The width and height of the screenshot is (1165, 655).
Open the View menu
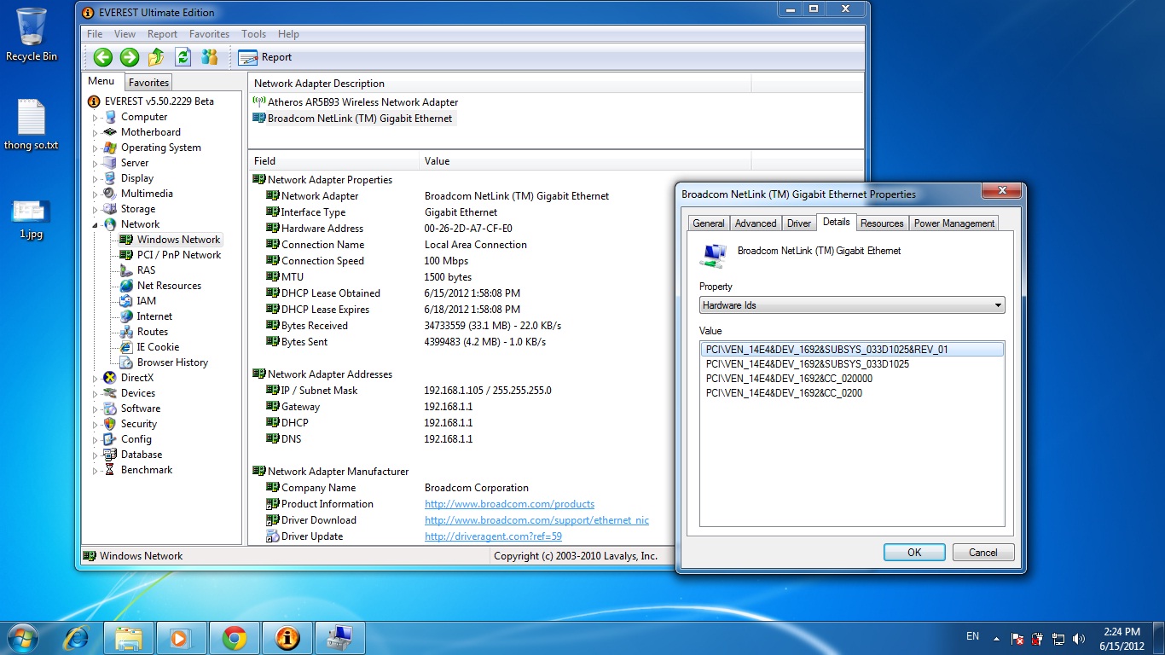tap(125, 34)
